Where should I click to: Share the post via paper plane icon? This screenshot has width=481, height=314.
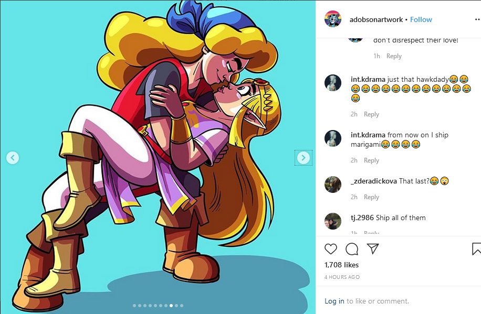(373, 248)
